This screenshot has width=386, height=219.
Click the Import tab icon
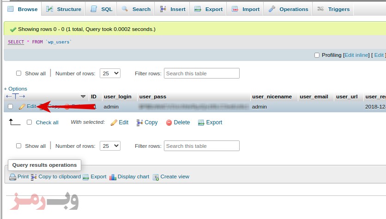pyautogui.click(x=235, y=9)
